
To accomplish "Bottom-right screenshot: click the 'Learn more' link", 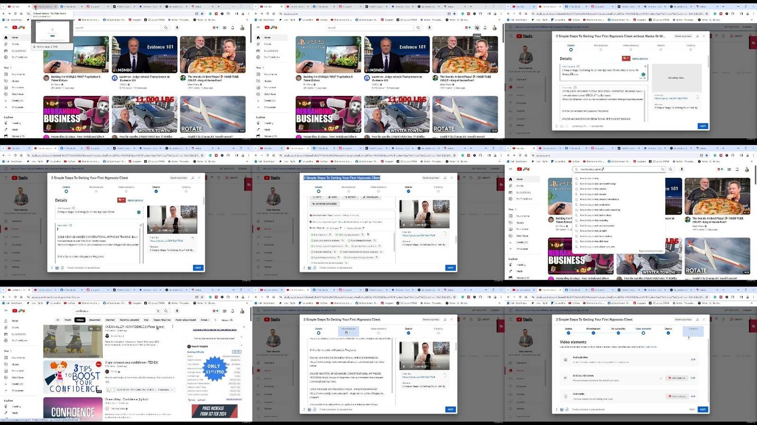I will 651,347.
